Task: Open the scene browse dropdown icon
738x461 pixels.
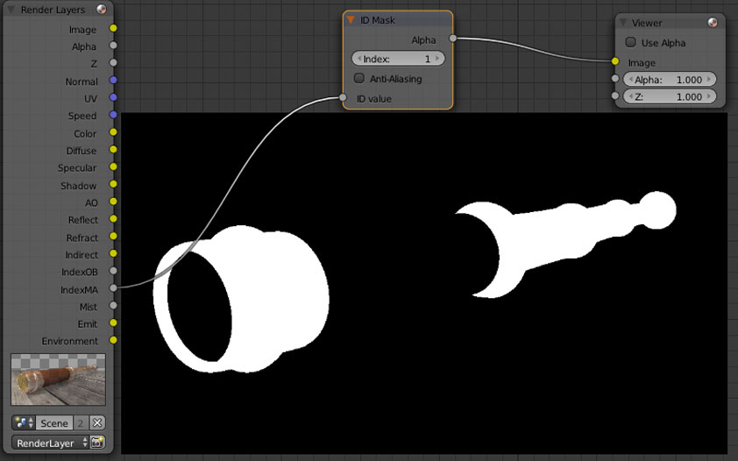Action: [x=24, y=422]
